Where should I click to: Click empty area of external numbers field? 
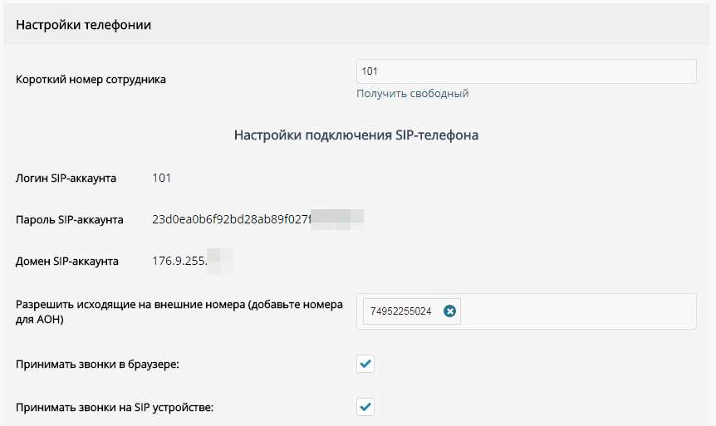pyautogui.click(x=577, y=311)
